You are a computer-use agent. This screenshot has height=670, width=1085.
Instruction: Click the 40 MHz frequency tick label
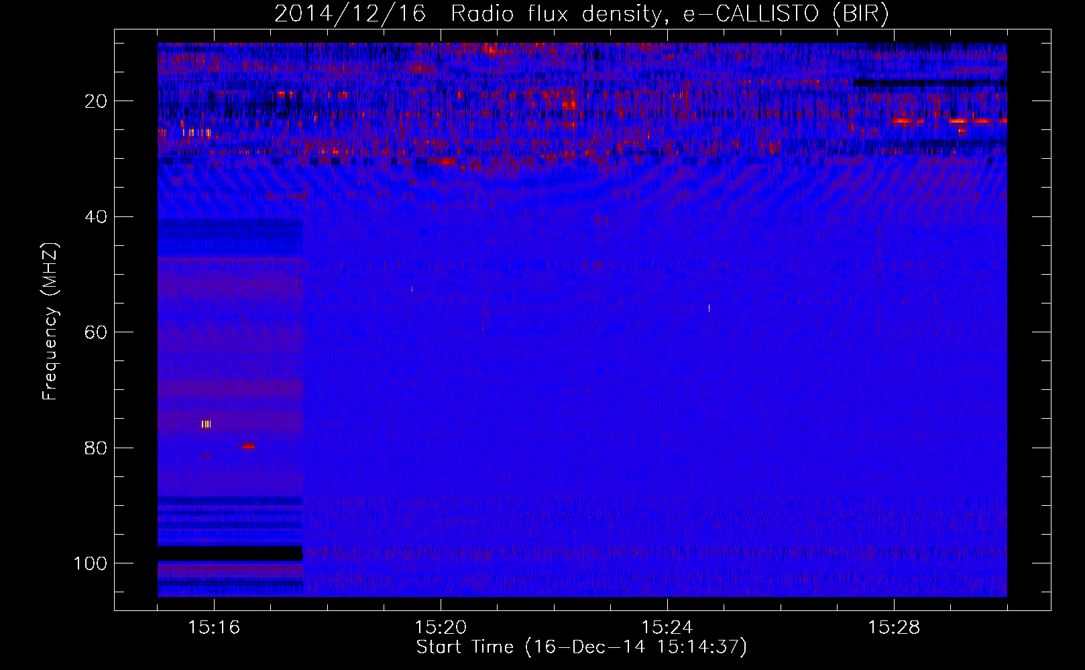coord(96,217)
